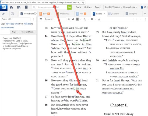The width and height of the screenshot is (148, 116).
Task: Open inline search magnifier in NASB95 toolbar
Action: 69,19
